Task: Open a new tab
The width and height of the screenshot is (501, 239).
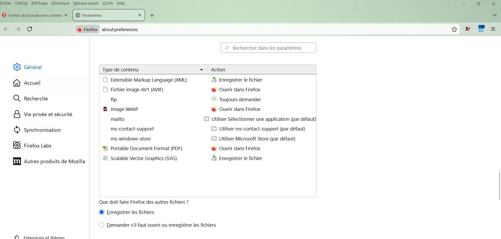Action: pyautogui.click(x=152, y=15)
